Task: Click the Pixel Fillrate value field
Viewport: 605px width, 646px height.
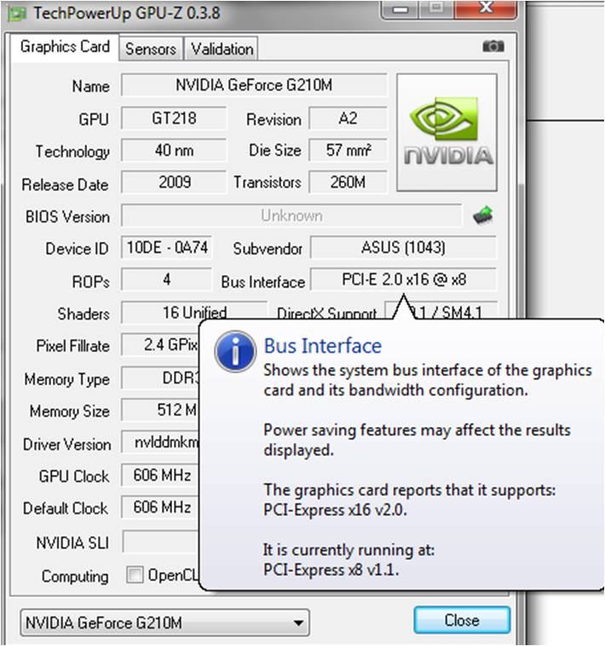Action: (160, 344)
